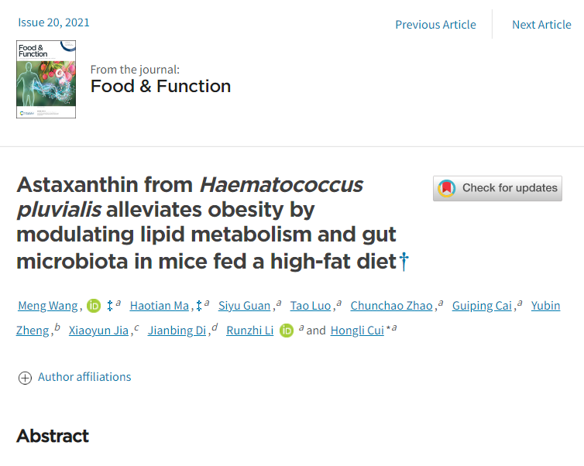Viewport: 584px width, 466px height.
Task: Click author name Siyu Guan
Action: pos(245,306)
